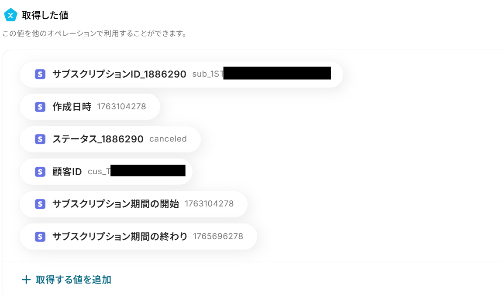This screenshot has height=294, width=503.
Task: Select the ステータス_1886290 label
Action: click(98, 139)
